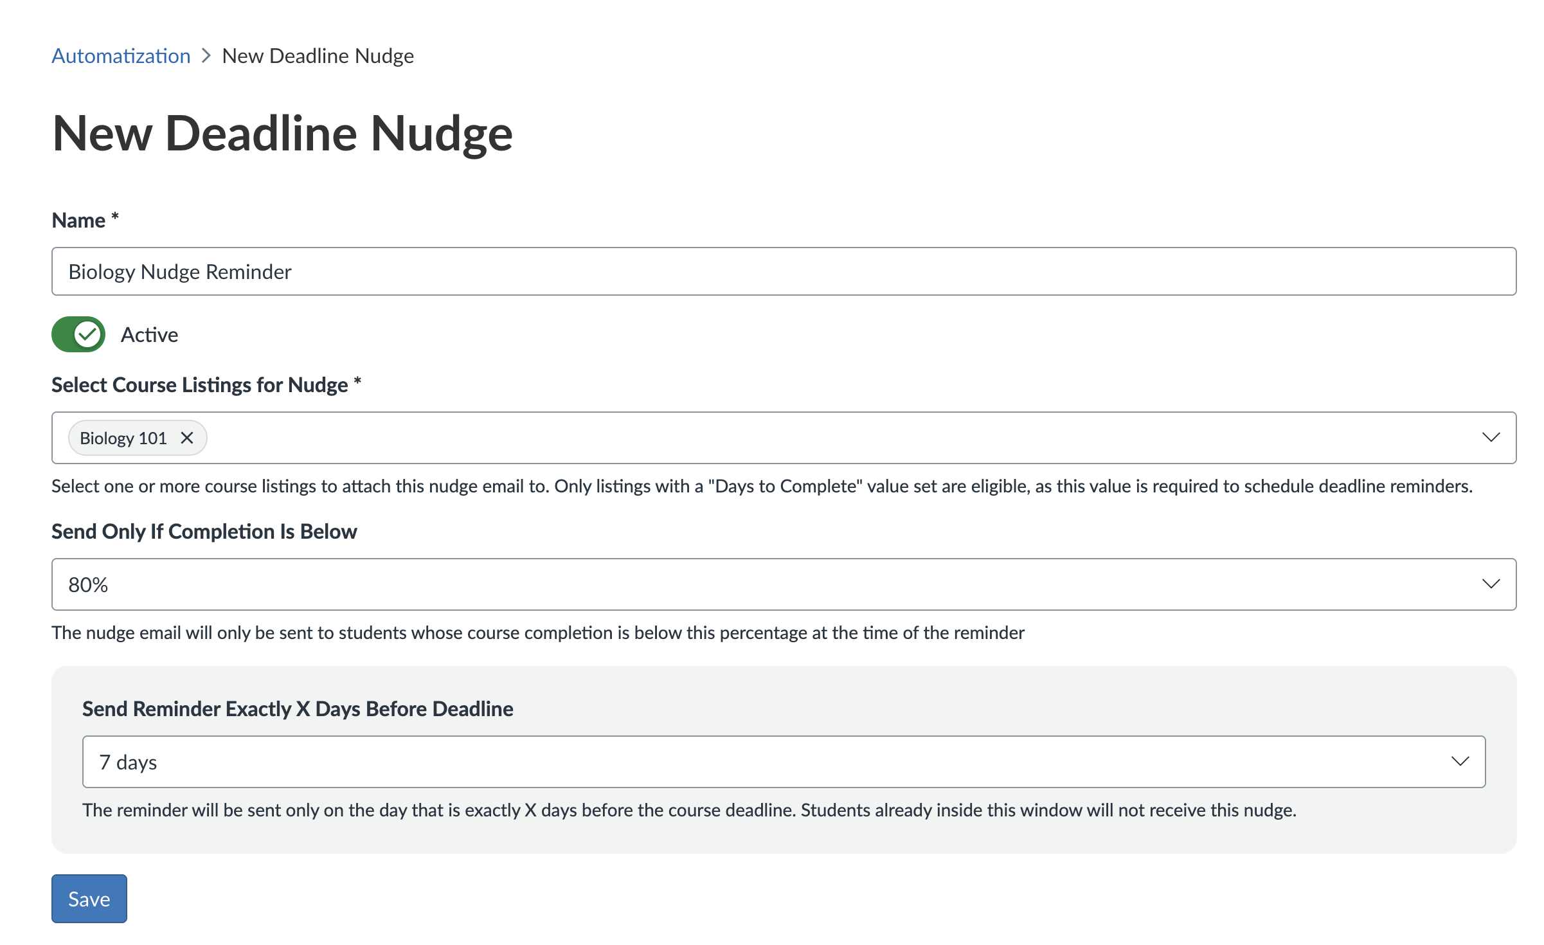Click the Name field label
Viewport: 1544px width, 945px height.
click(x=78, y=221)
